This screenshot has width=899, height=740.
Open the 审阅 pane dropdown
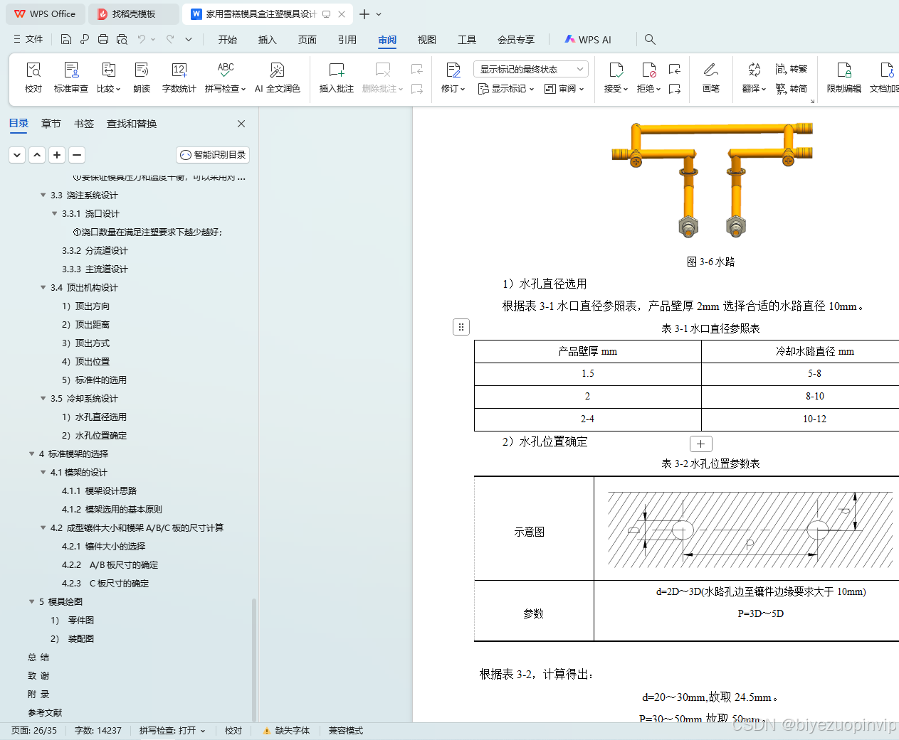(564, 89)
